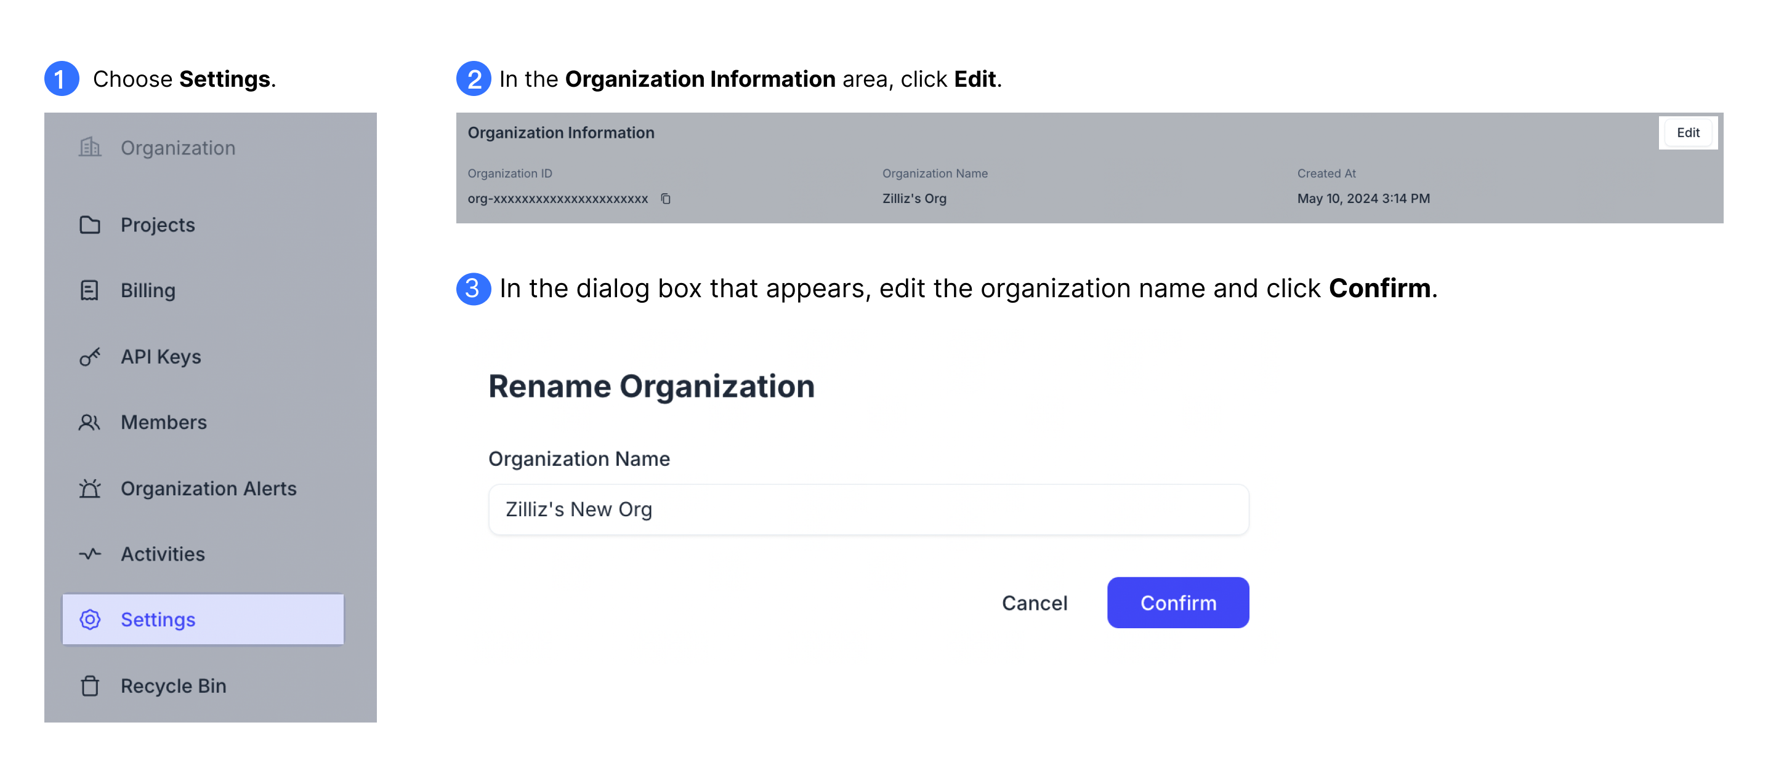Screen dimensions: 1768x779
Task: Toggle visibility of organization information panel
Action: pyautogui.click(x=1689, y=133)
